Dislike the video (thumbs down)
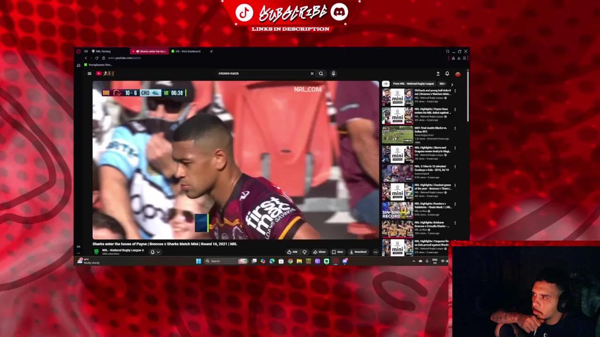The height and width of the screenshot is (337, 600). coord(305,252)
